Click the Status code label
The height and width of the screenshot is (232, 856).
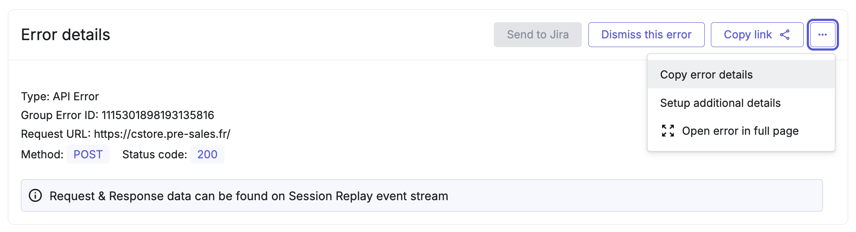coord(154,154)
